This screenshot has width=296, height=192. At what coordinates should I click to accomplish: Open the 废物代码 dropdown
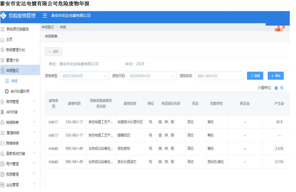point(152,76)
